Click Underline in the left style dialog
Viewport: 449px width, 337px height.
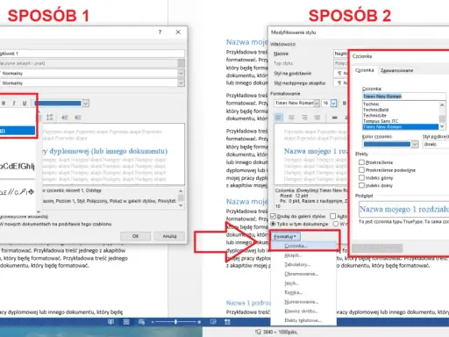[x=25, y=103]
